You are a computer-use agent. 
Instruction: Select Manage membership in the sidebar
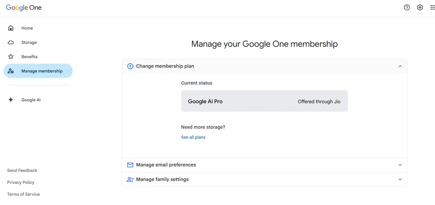pos(38,71)
